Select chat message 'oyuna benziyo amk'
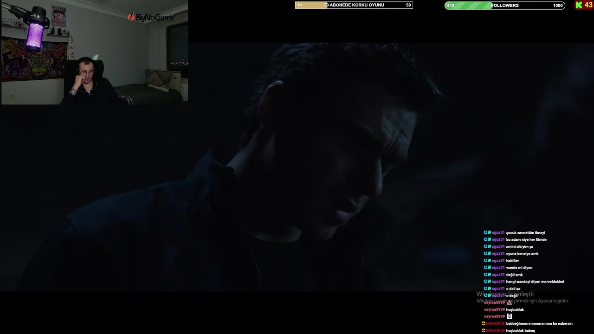 point(522,254)
